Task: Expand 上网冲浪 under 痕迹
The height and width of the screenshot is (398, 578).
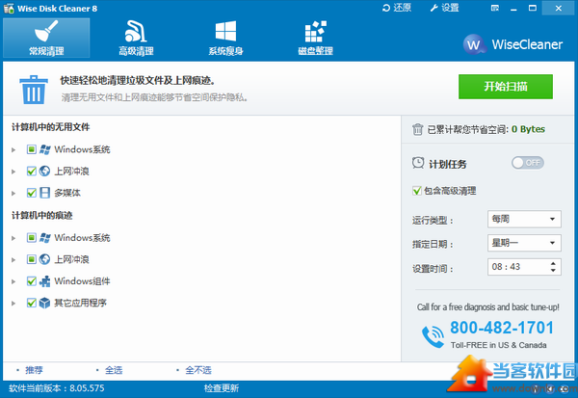Action: [13, 260]
